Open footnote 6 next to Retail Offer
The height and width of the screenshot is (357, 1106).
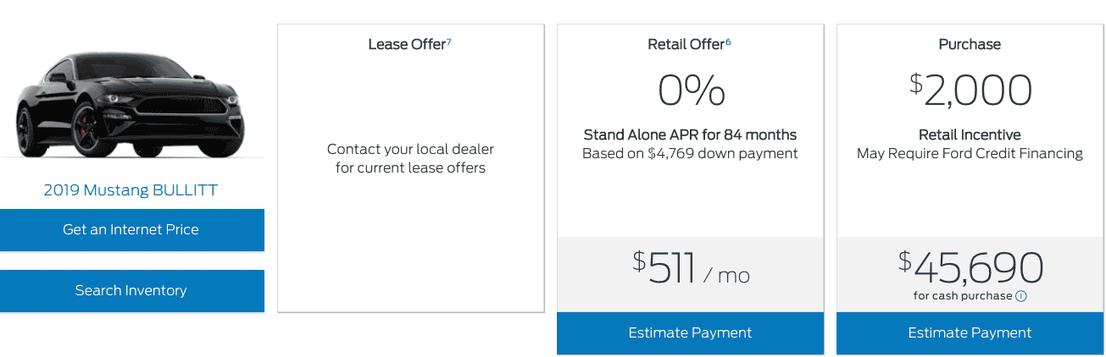728,41
